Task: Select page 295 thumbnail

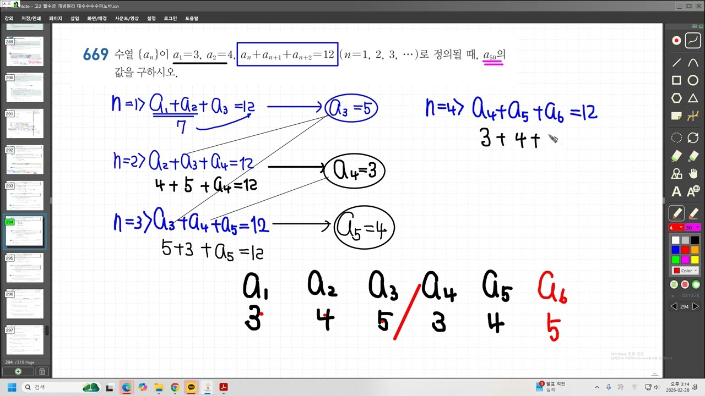Action: tap(25, 268)
